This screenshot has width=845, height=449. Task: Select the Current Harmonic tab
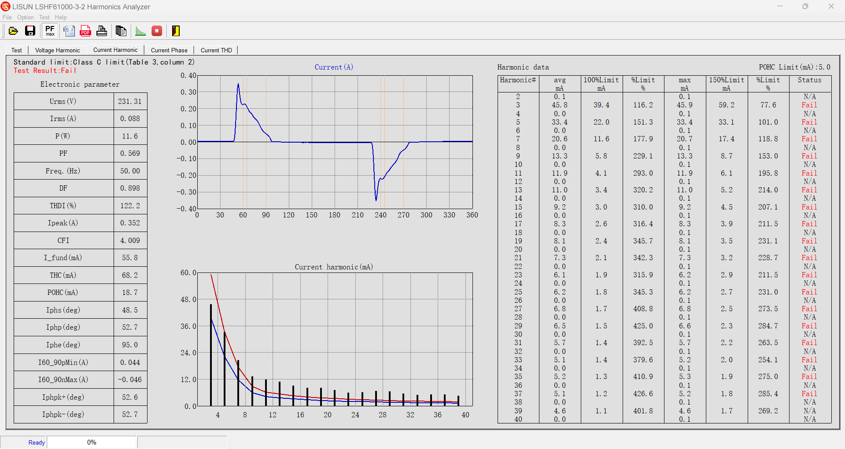coord(115,50)
